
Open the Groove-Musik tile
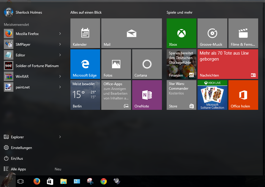tap(212, 33)
